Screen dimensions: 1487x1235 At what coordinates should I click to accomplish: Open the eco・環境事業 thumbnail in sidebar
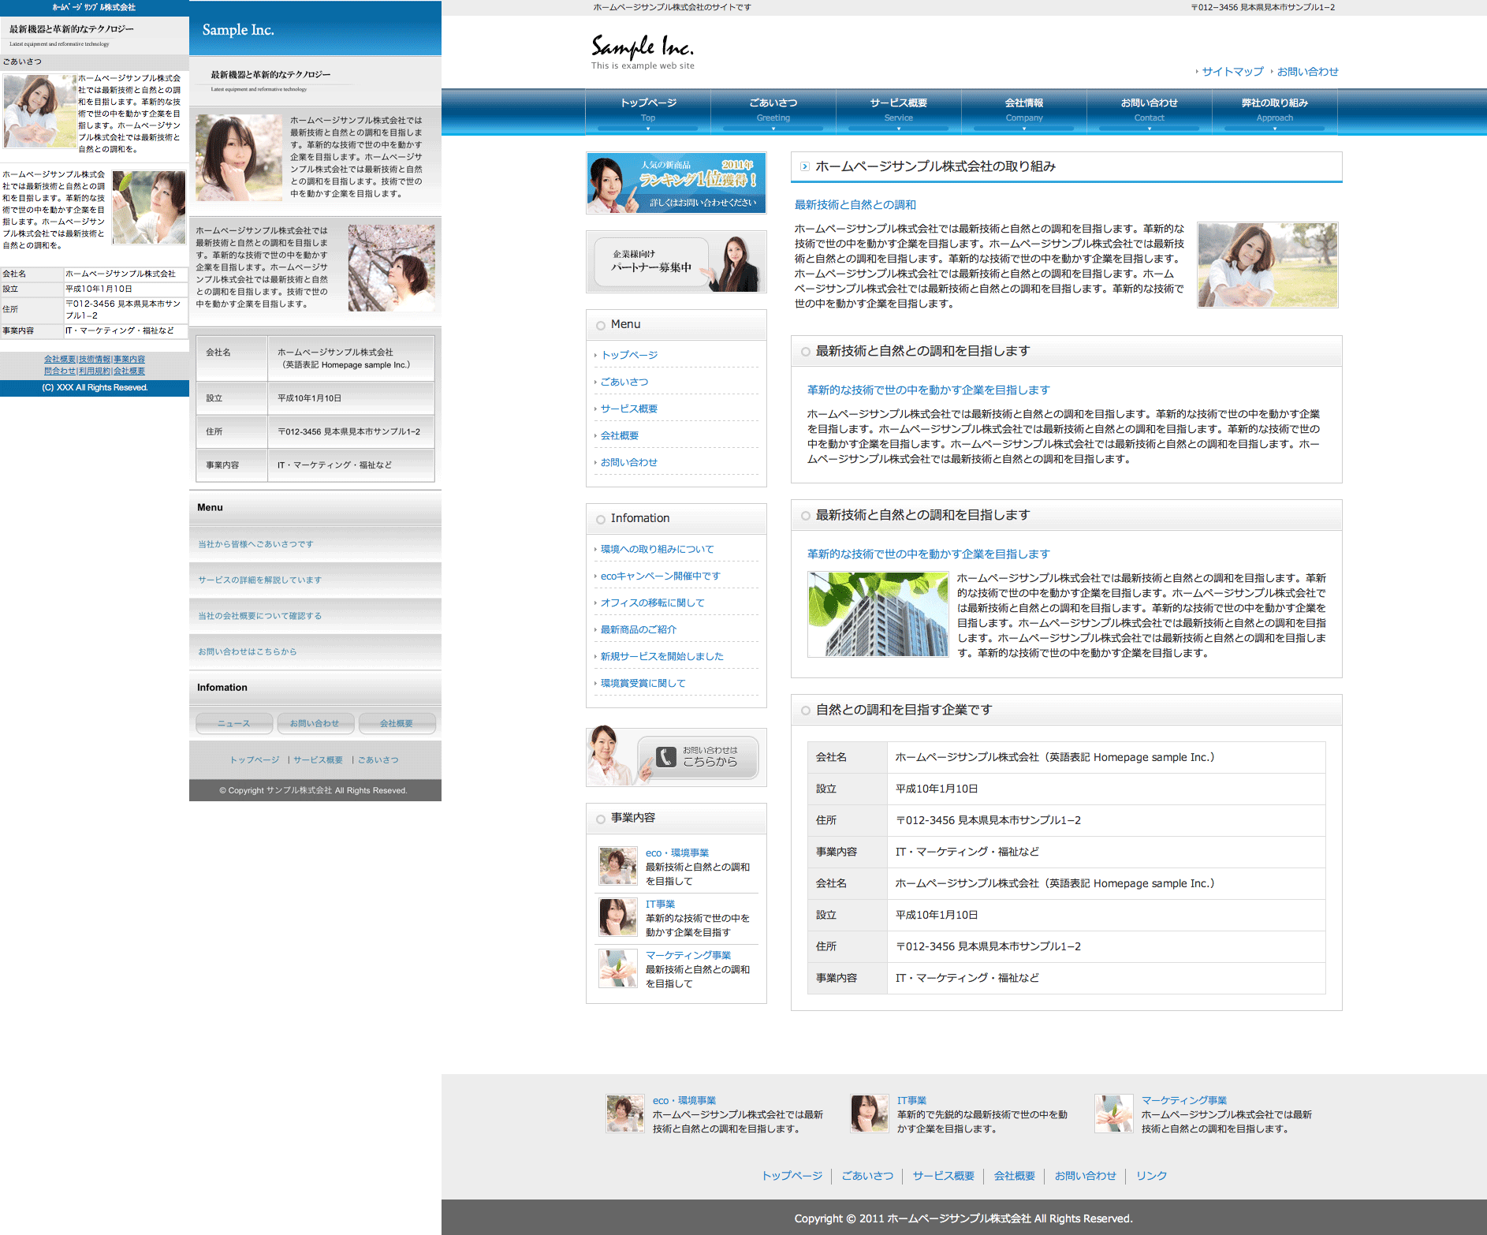click(617, 866)
